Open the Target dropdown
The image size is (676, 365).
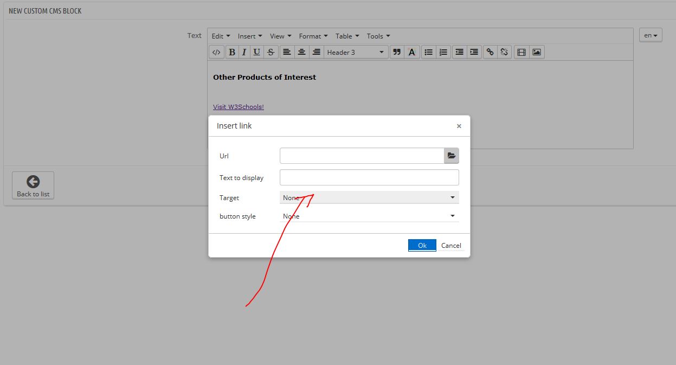[x=369, y=197]
